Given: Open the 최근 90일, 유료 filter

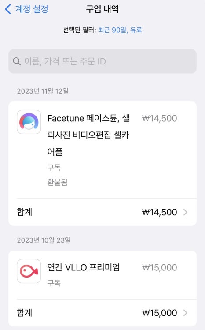Looking at the screenshot, I should point(120,30).
